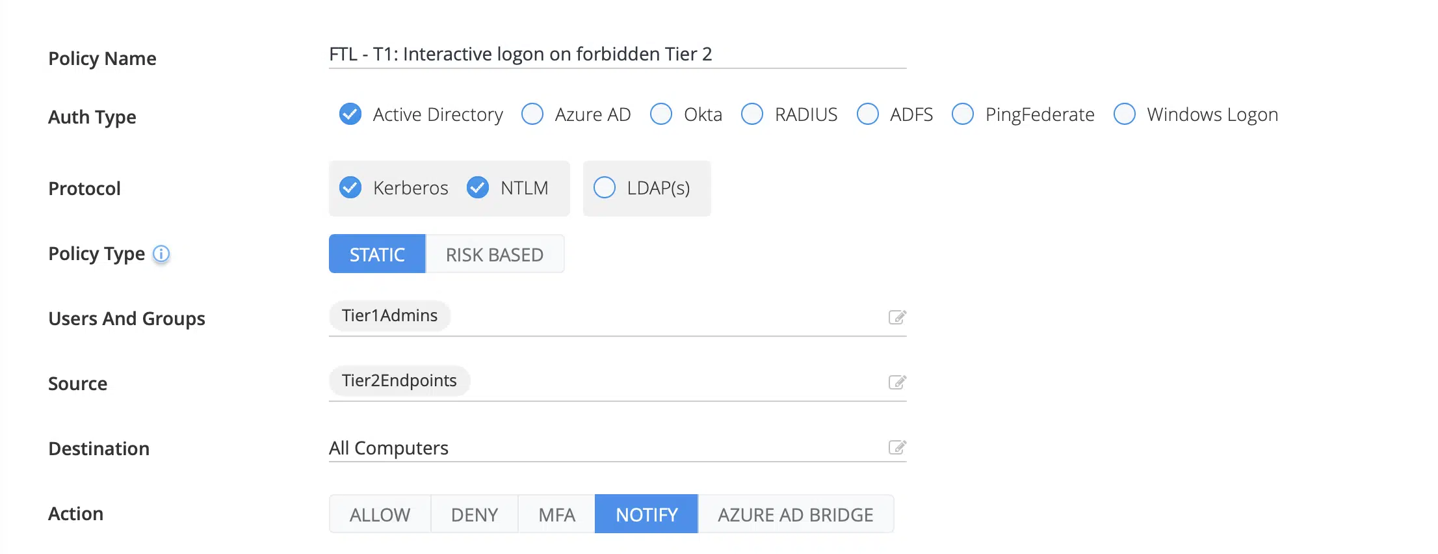The height and width of the screenshot is (554, 1438).
Task: Click the Policy Type info icon
Action: click(161, 254)
